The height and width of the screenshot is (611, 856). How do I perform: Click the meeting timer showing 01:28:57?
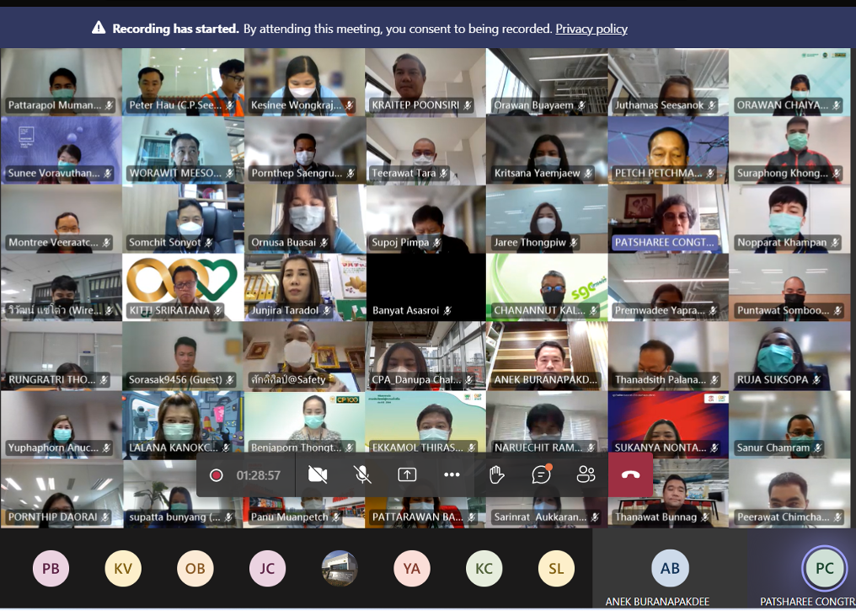click(x=258, y=475)
